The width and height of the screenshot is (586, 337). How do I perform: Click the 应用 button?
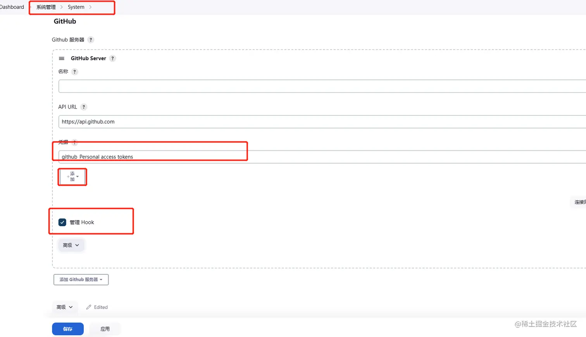105,329
